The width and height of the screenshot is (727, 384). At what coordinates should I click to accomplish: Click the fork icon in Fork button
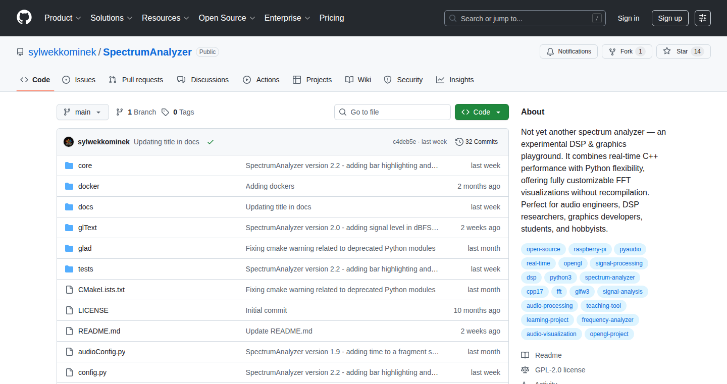click(x=612, y=51)
